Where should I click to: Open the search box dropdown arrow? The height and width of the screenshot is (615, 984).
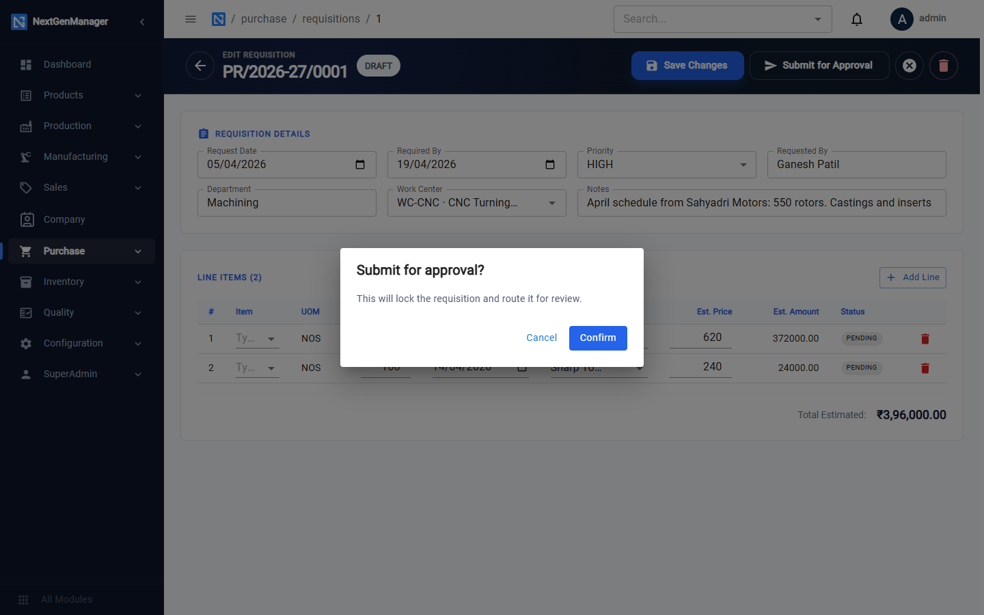point(818,19)
